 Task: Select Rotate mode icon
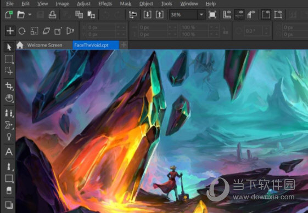(x=22, y=31)
